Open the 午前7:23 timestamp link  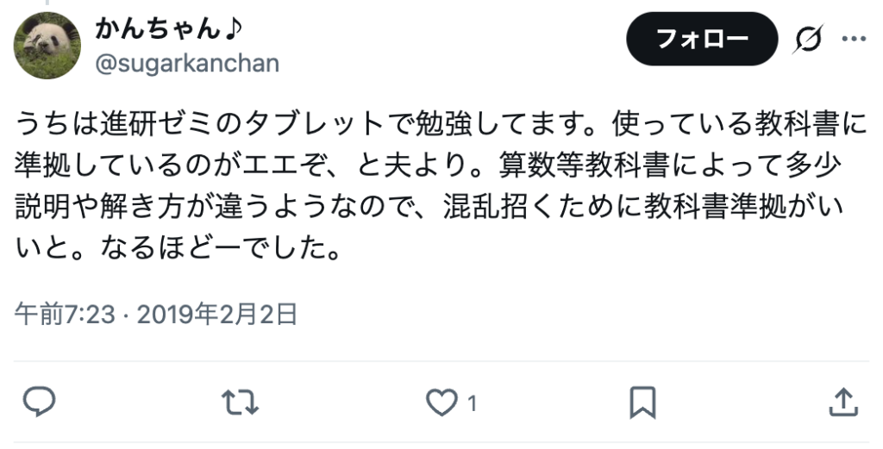(x=64, y=314)
